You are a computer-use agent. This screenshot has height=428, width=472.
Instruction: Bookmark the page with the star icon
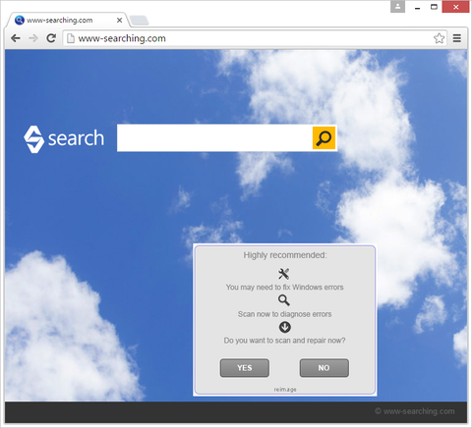pyautogui.click(x=439, y=38)
